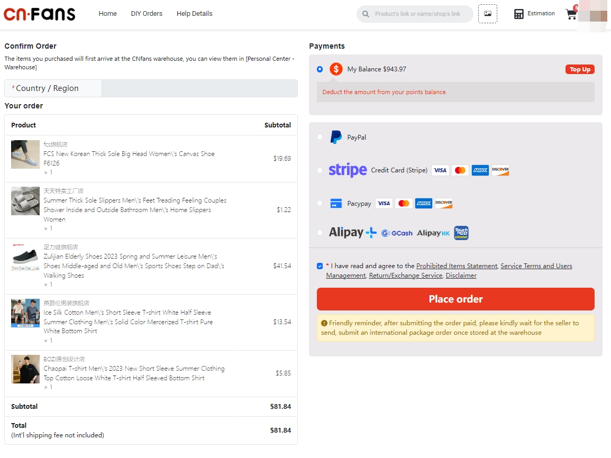
Task: Open DIY Orders menu item
Action: pyautogui.click(x=147, y=14)
